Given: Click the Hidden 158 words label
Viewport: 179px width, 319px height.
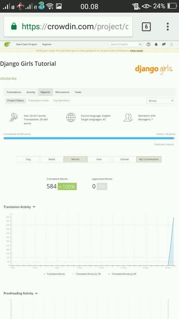Looking at the screenshot, I should click(x=166, y=134).
